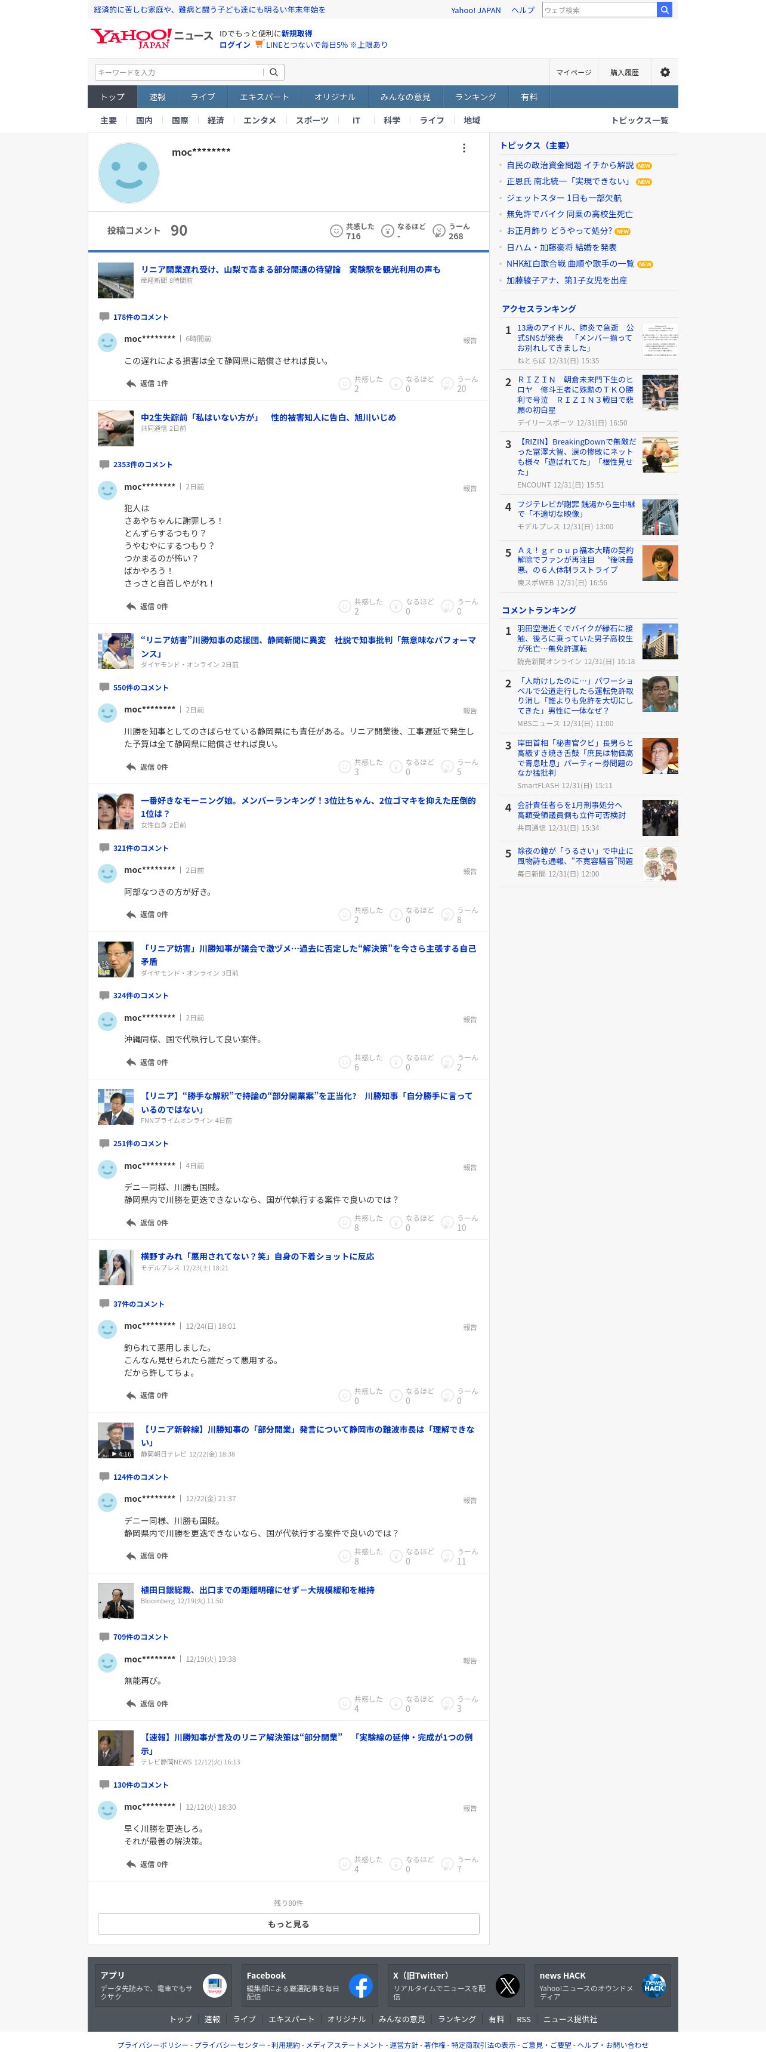Click 報告 on the 無能再び comment
This screenshot has height=2052, width=766.
click(x=470, y=1661)
